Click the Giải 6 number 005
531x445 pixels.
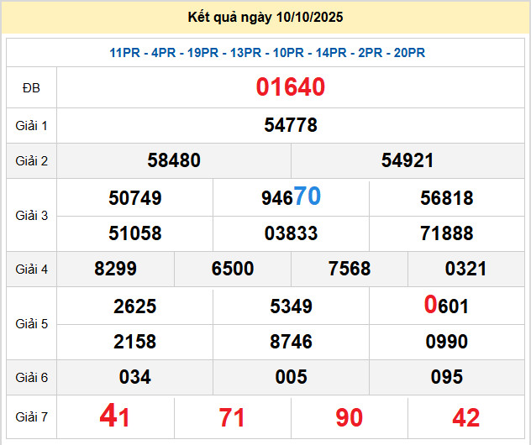click(291, 377)
